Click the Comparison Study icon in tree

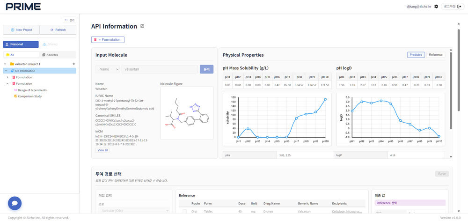click(x=15, y=96)
